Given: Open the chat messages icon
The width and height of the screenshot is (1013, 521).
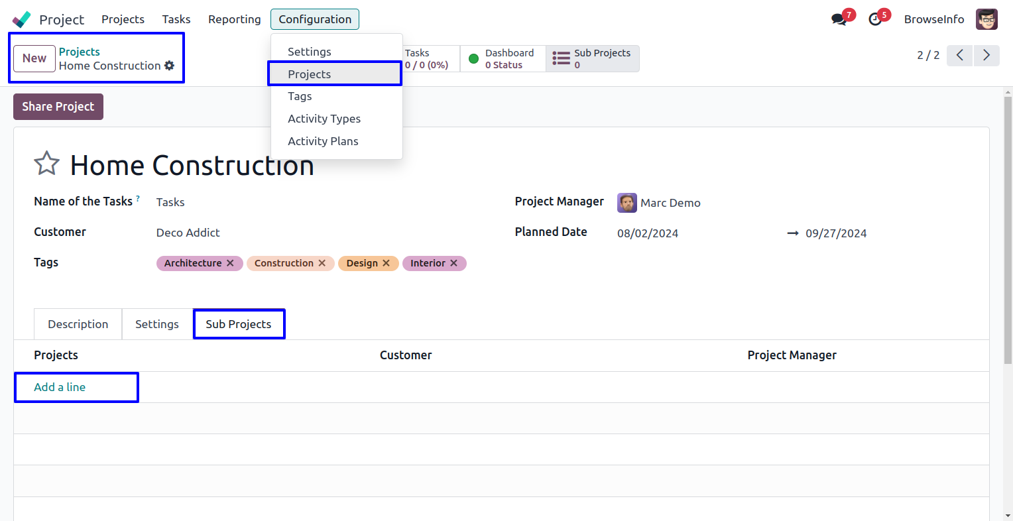Looking at the screenshot, I should pyautogui.click(x=839, y=19).
